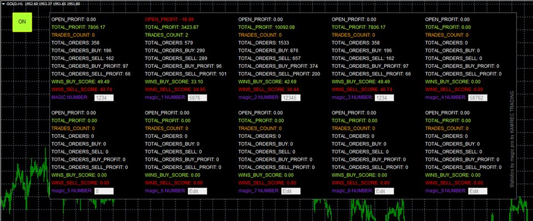This screenshot has height=221, width=533.
Task: Select the magic_5 NUMBER: label text
Action: [72, 191]
